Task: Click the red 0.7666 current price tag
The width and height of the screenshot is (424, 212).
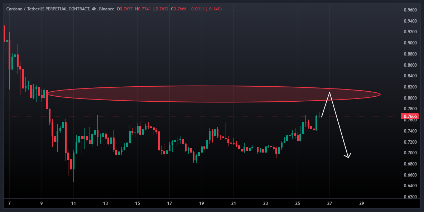Action: [x=410, y=116]
